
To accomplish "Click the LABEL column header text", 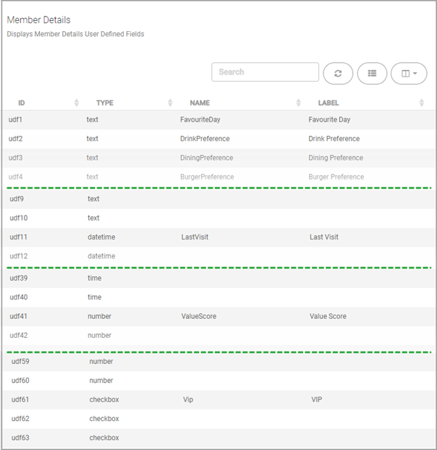I will point(328,103).
